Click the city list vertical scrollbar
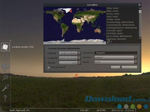Image resolution: width=150 pixels, height=112 pixels. pyautogui.click(x=140, y=24)
